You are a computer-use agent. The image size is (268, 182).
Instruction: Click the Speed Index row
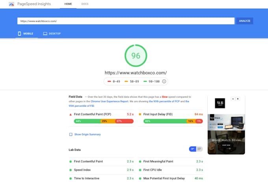pos(101,170)
